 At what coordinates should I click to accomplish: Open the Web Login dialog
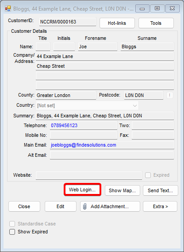(x=82, y=190)
